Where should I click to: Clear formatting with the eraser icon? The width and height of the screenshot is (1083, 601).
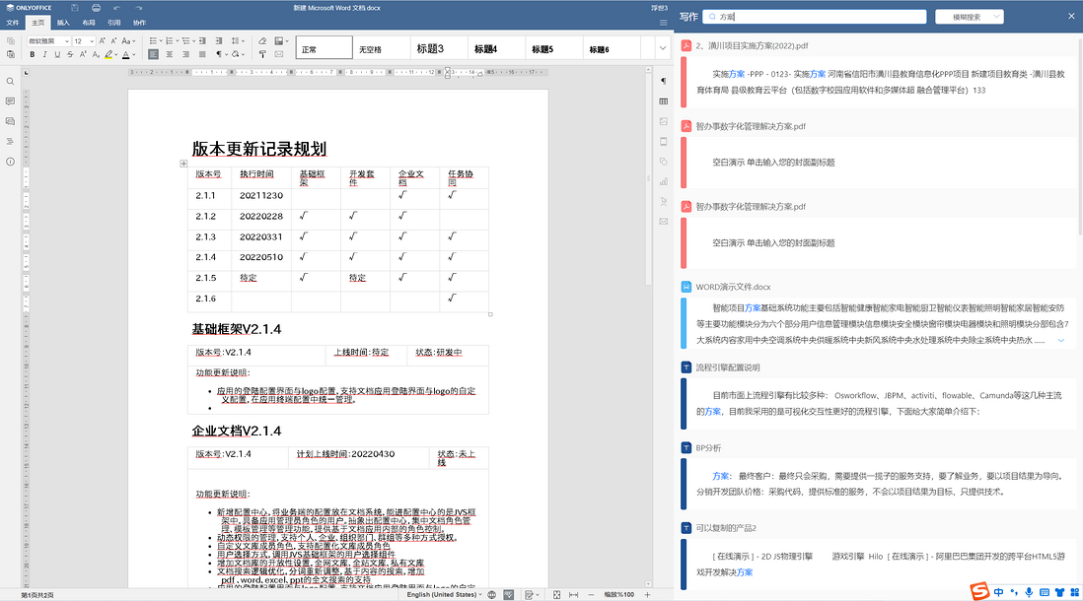(262, 40)
